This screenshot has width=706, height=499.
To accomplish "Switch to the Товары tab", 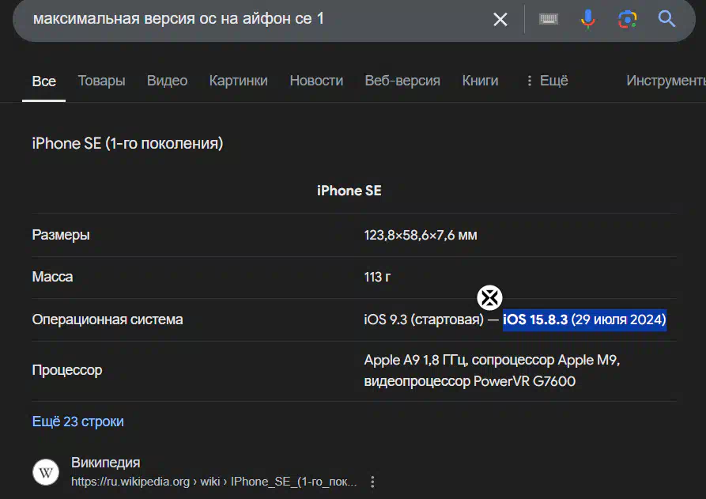I will 102,81.
